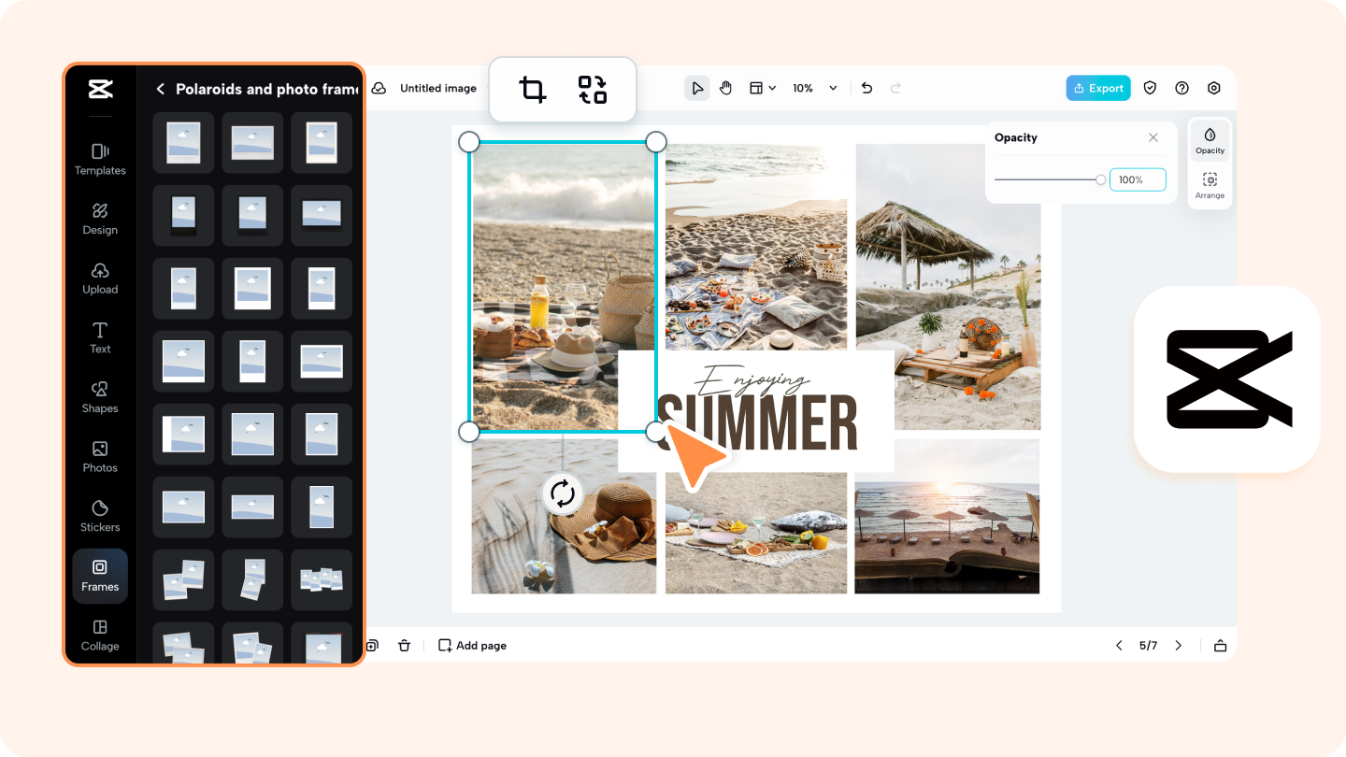1346x757 pixels.
Task: Select the sunset beach umbrellas photo
Action: 947,516
